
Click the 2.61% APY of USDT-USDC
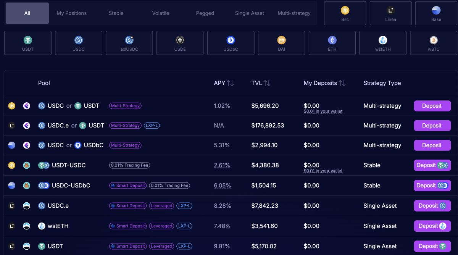click(222, 165)
